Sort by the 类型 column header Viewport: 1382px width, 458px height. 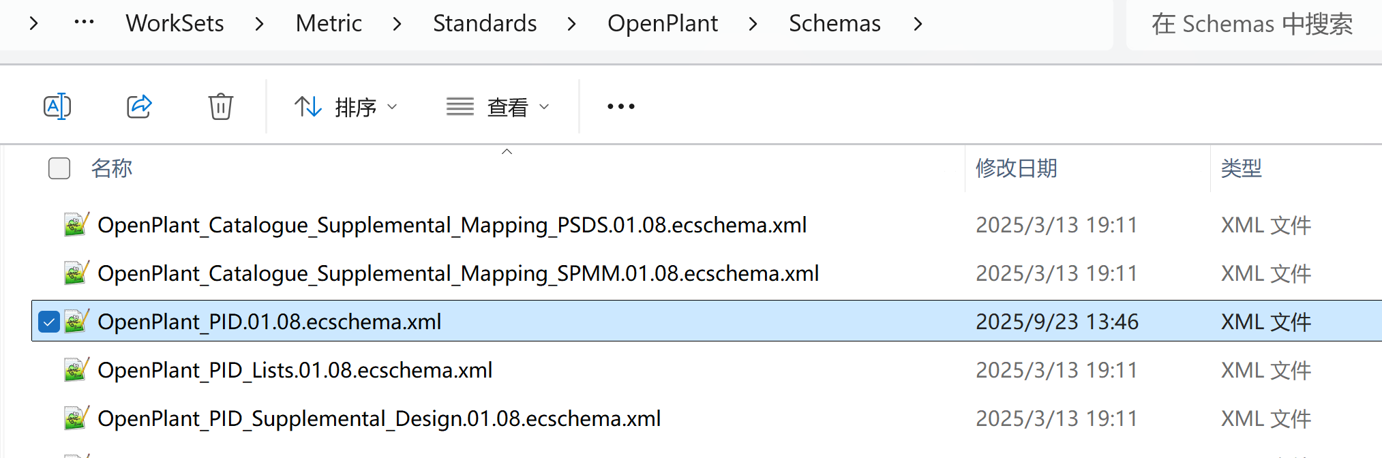tap(1241, 168)
